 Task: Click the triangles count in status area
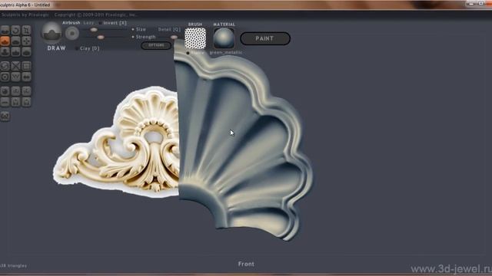pos(13,266)
